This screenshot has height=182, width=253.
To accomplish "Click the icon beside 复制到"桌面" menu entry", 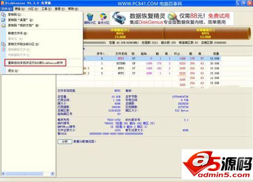I will pos(4,20).
